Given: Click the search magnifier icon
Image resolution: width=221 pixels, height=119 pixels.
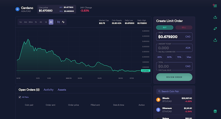Looking at the screenshot, I should tap(159, 91).
